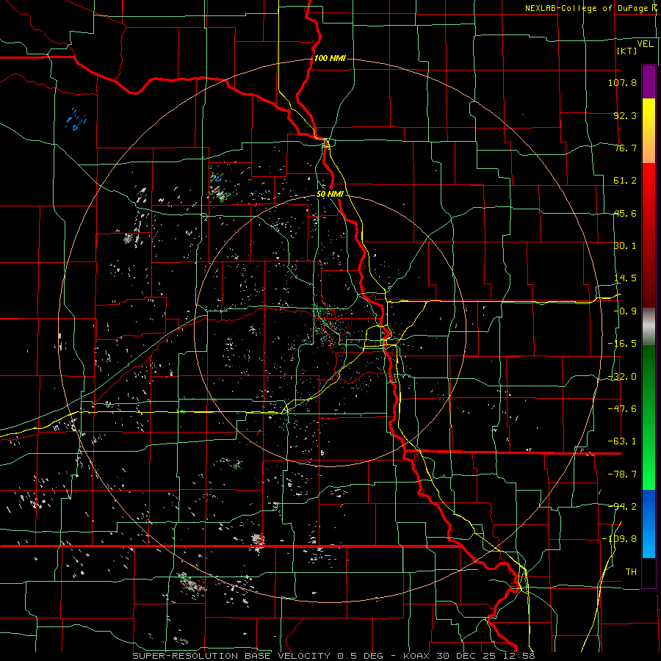Pick the green segment of the color bar
Viewport: 661px width, 661px height.
(x=649, y=417)
